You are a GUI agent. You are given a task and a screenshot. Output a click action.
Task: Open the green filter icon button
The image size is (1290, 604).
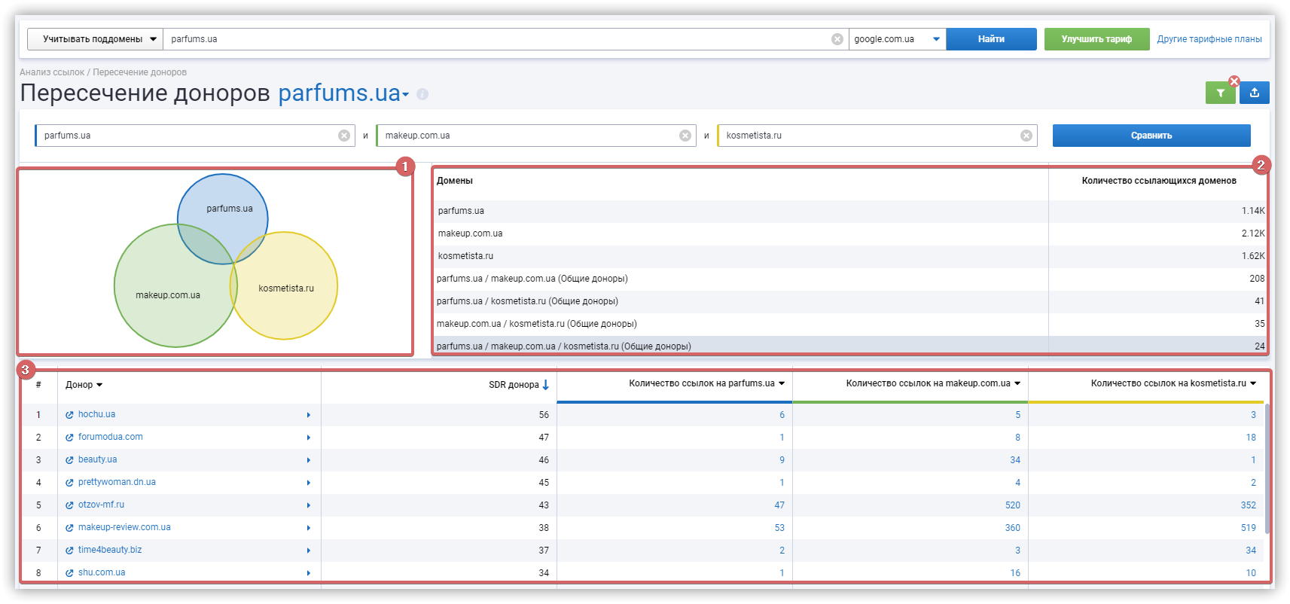(x=1220, y=93)
